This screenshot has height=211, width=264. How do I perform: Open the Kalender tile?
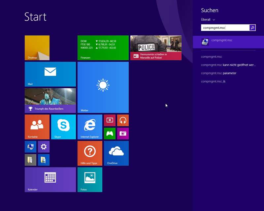coord(50,179)
